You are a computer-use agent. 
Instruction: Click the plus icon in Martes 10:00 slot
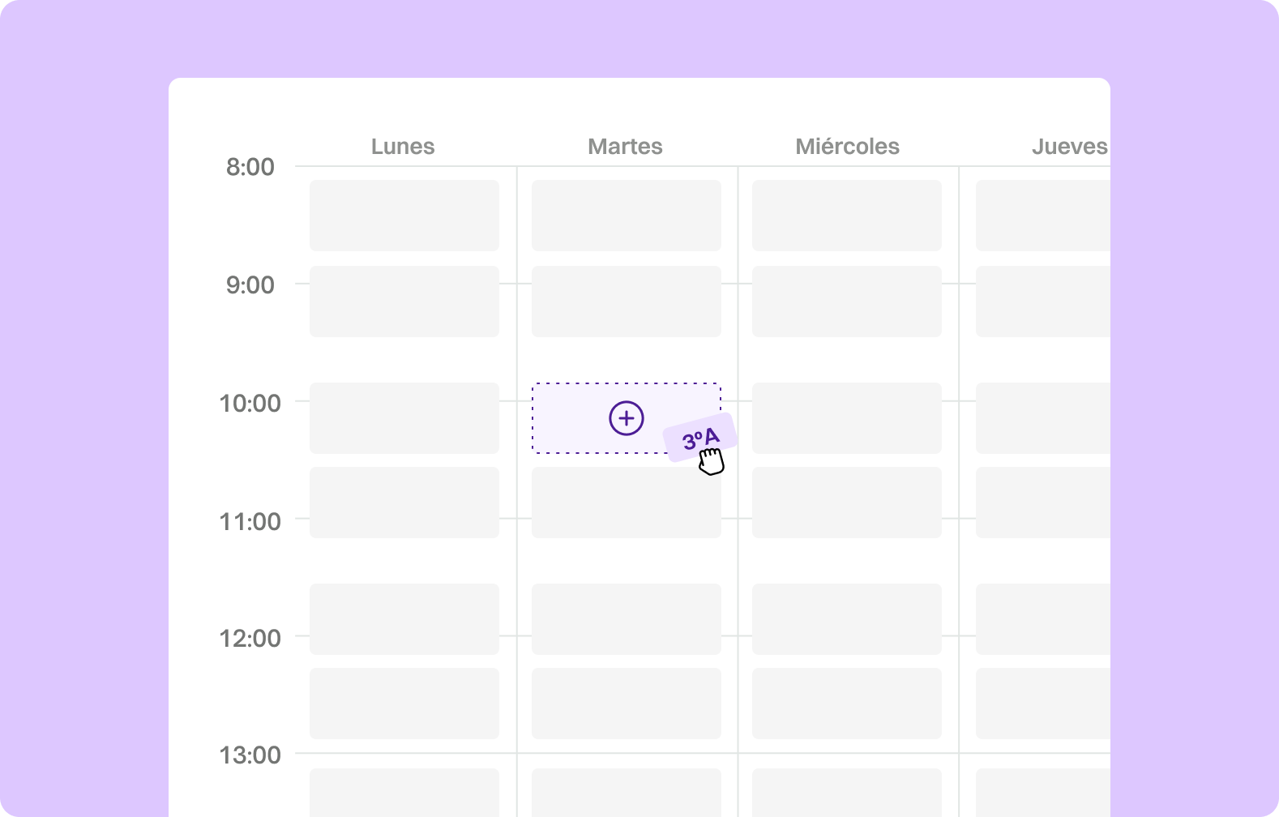point(627,418)
